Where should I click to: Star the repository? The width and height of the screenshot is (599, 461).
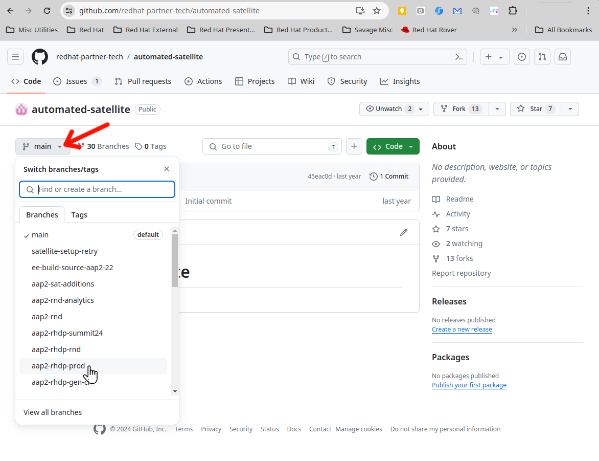536,109
